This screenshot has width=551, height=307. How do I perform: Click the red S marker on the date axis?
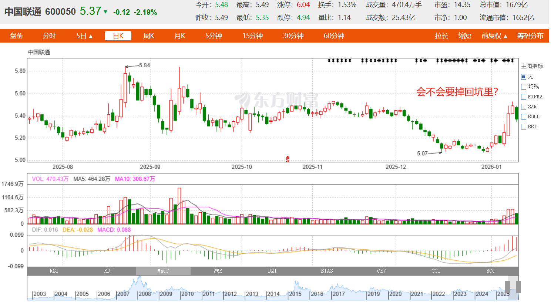click(x=288, y=159)
